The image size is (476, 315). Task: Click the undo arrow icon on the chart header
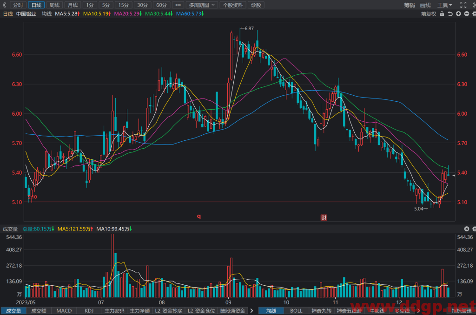pyautogui.click(x=450, y=14)
